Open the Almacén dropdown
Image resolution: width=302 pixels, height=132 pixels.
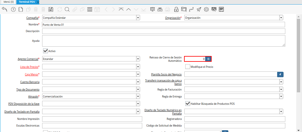[138, 96]
